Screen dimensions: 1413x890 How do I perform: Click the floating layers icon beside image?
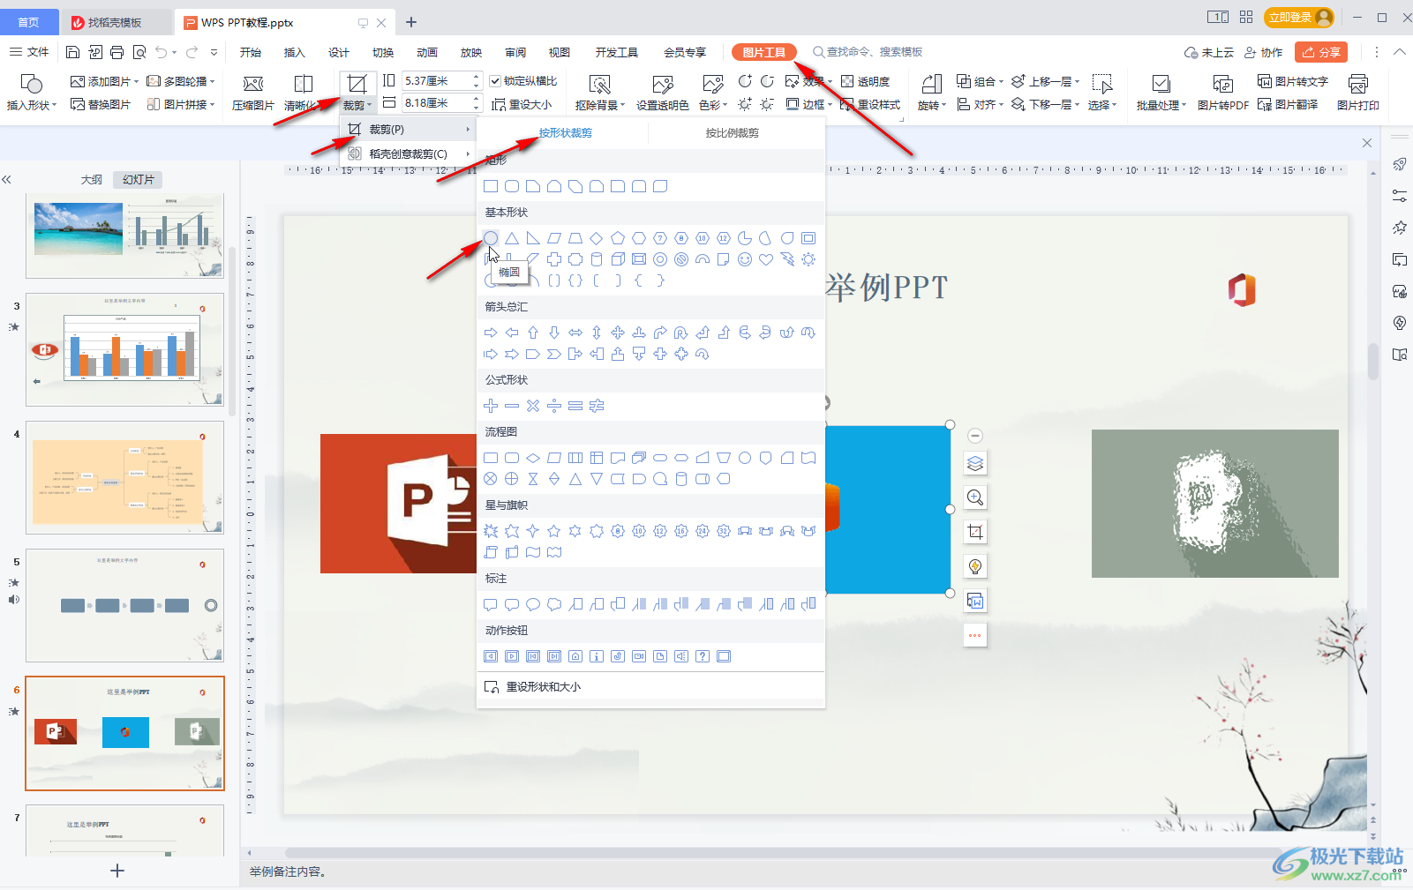[x=975, y=463]
